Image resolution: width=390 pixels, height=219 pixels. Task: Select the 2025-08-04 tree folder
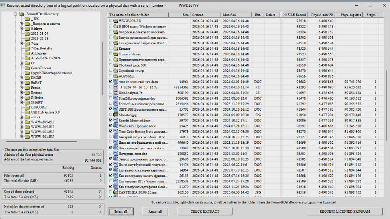[x=39, y=33]
